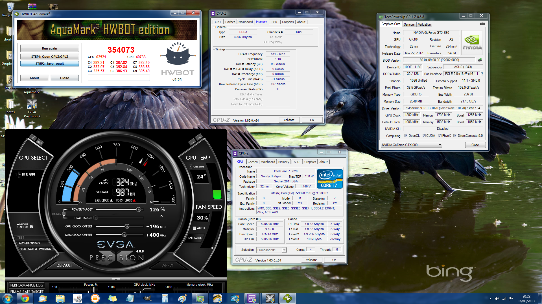
Task: Open Processor #1 selection dropdown in CPU-Z
Action: click(272, 250)
